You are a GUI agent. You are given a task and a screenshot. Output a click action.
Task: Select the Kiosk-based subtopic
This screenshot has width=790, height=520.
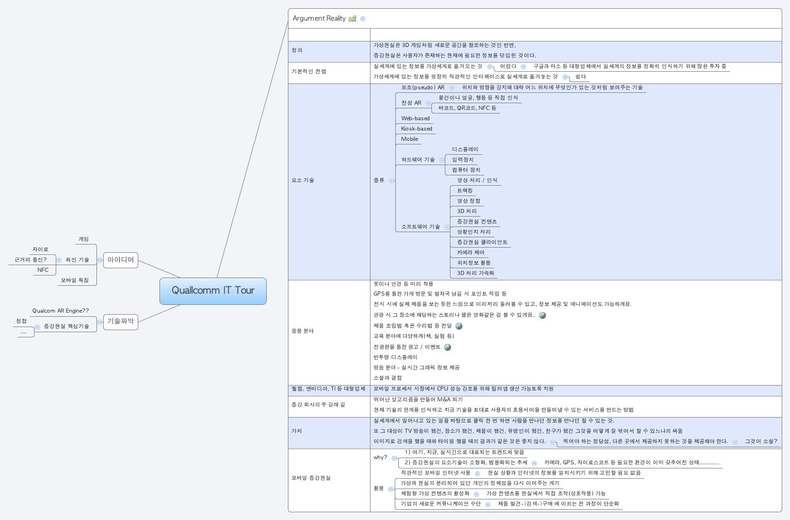[416, 129]
